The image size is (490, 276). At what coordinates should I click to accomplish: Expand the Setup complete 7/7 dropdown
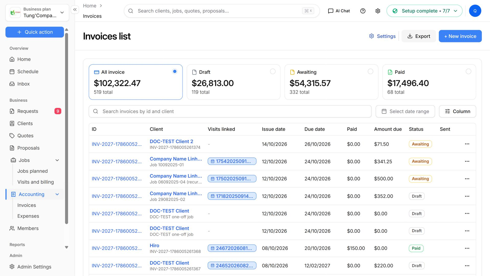click(424, 11)
